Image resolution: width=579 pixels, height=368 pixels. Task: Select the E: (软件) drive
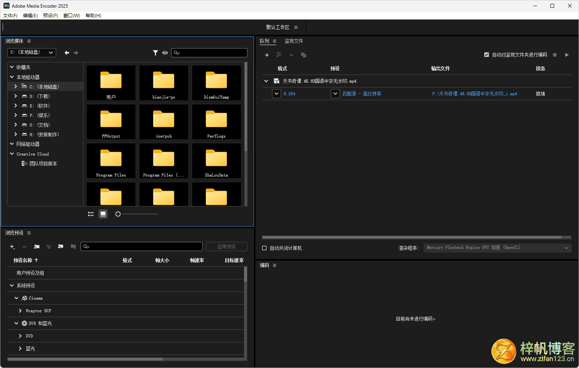[x=40, y=106]
